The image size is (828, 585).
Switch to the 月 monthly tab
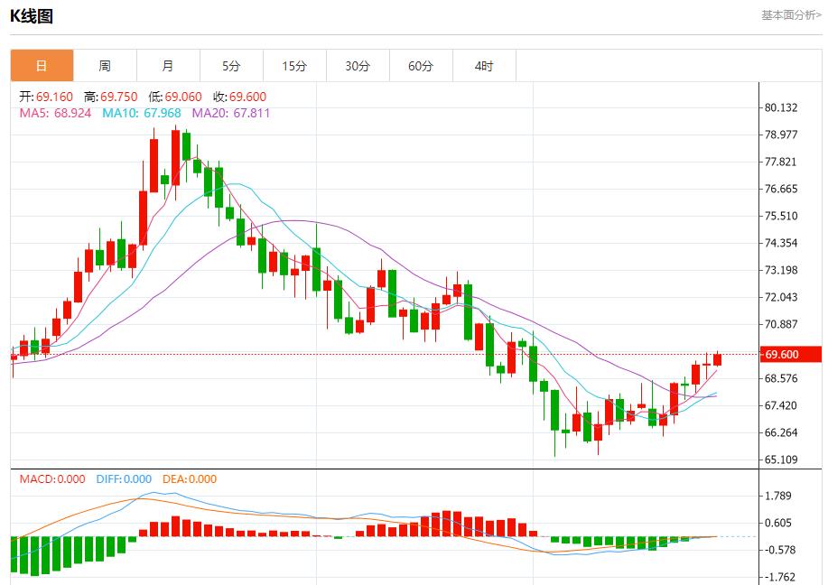pyautogui.click(x=168, y=66)
